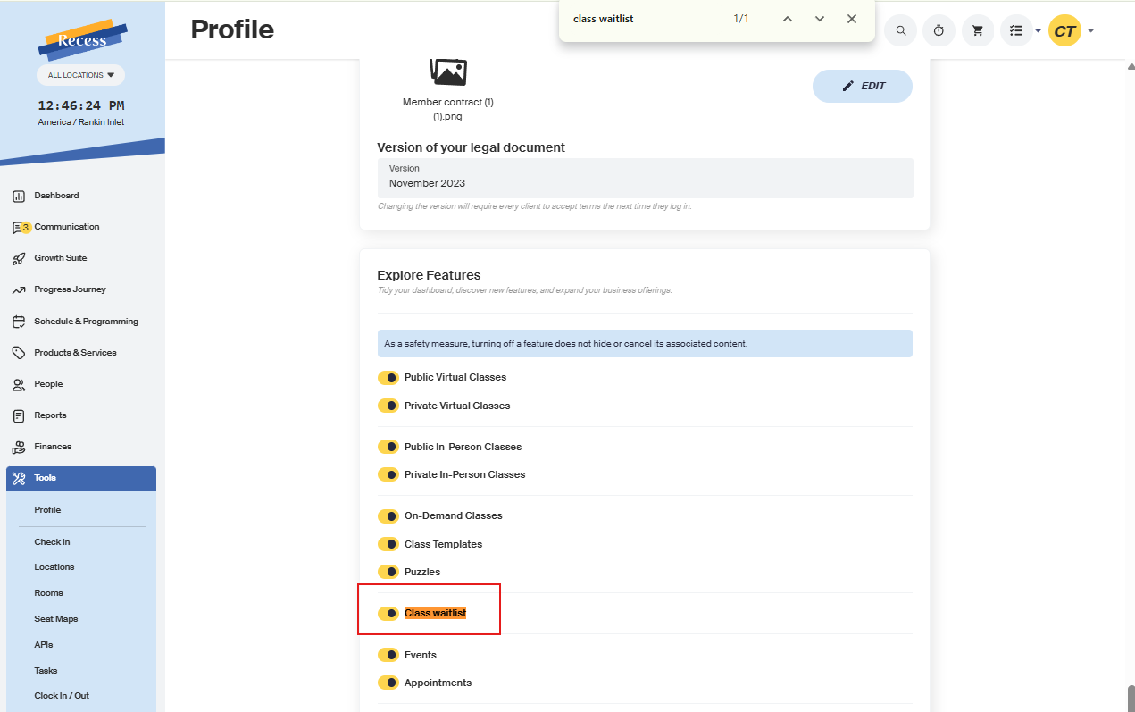Select Profile under Tools
This screenshot has height=712, width=1135.
pyautogui.click(x=47, y=510)
